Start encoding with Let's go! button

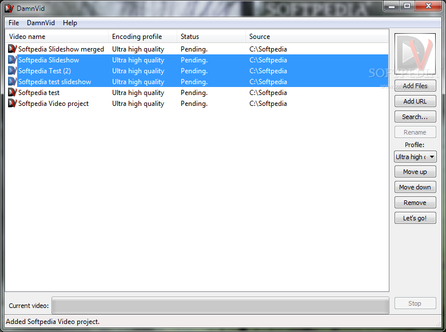pyautogui.click(x=415, y=218)
